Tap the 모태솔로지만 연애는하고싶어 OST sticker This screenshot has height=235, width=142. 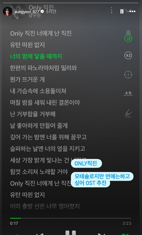tap(102, 180)
